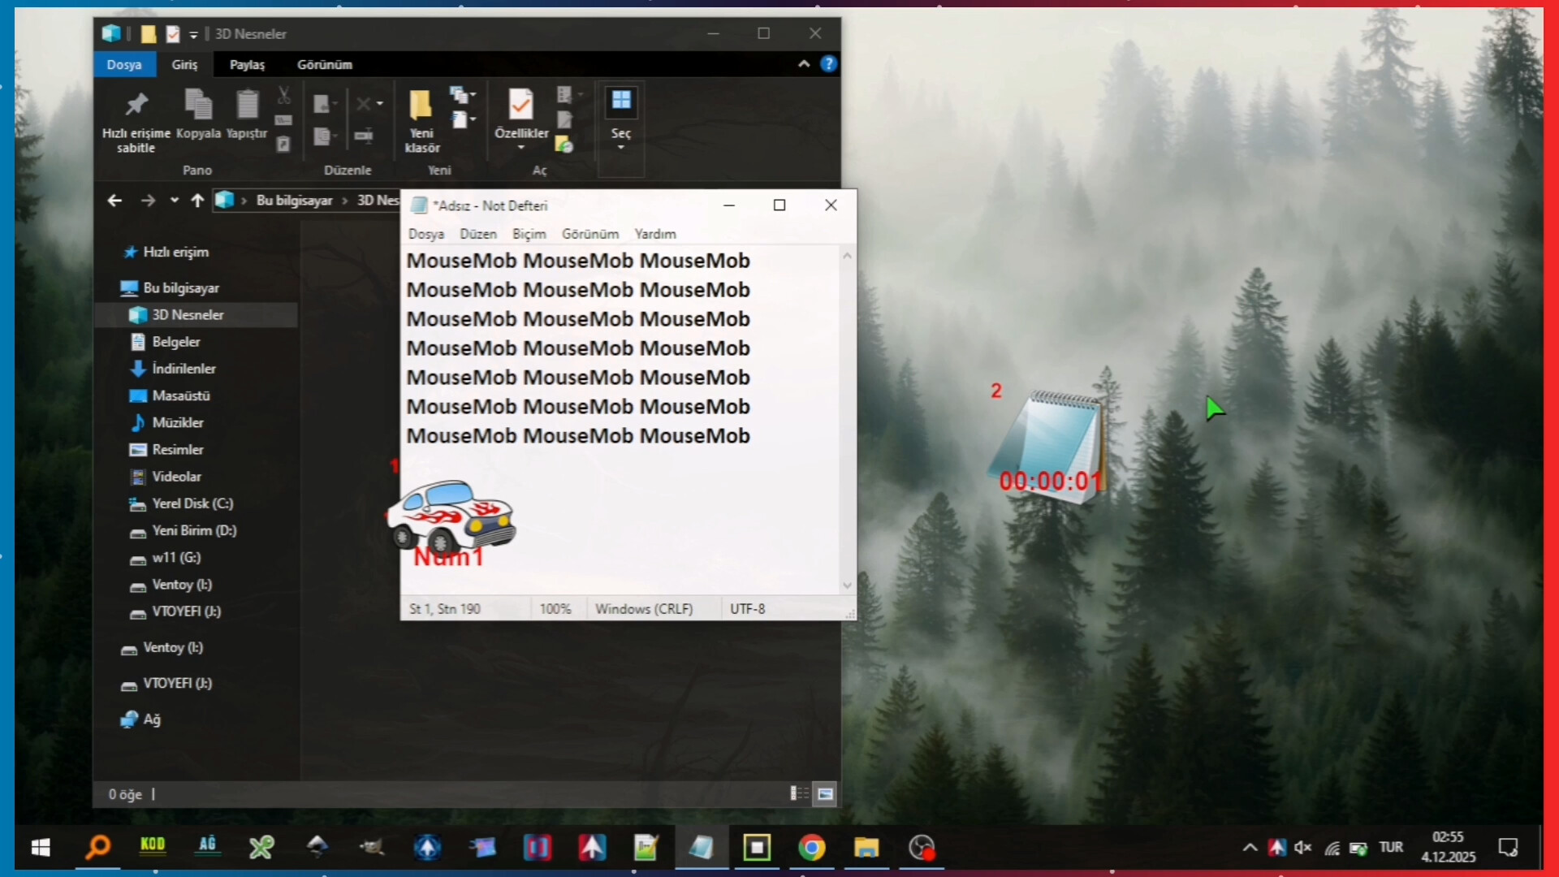
Task: Launch Google Chrome from the taskbar
Action: click(812, 848)
